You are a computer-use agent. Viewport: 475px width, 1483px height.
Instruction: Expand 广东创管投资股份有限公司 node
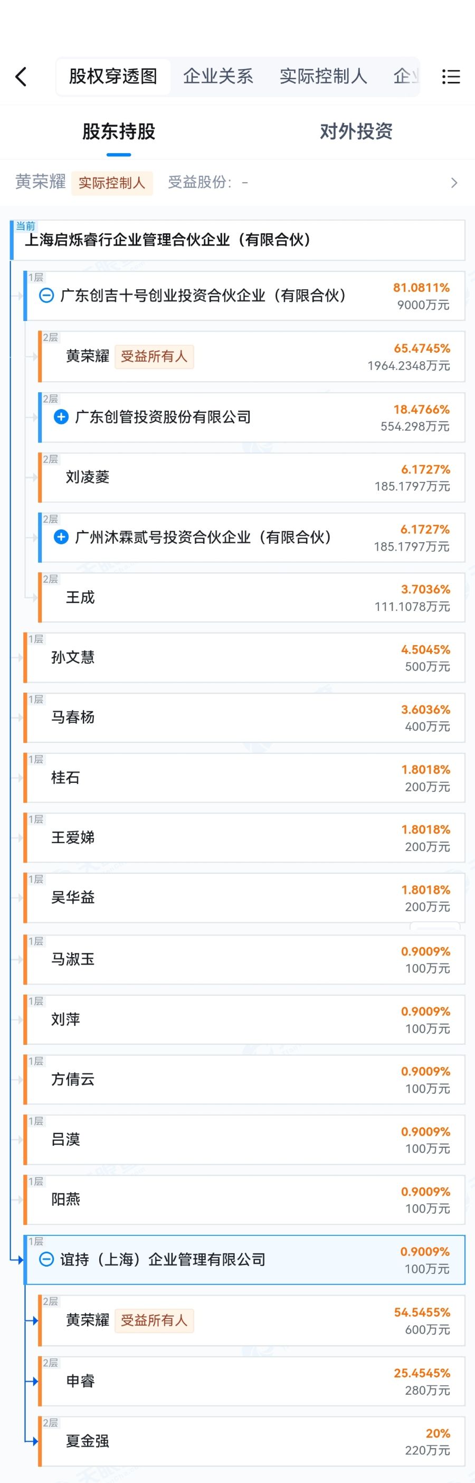[x=61, y=417]
